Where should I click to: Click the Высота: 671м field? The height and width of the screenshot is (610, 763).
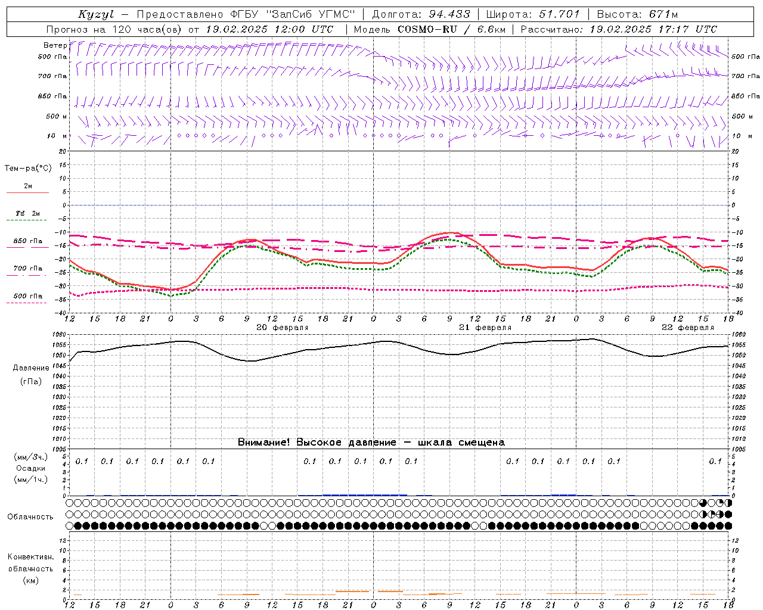point(637,14)
